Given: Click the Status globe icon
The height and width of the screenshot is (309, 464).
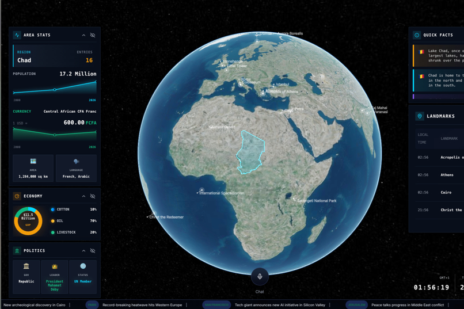Looking at the screenshot, I should click(83, 266).
